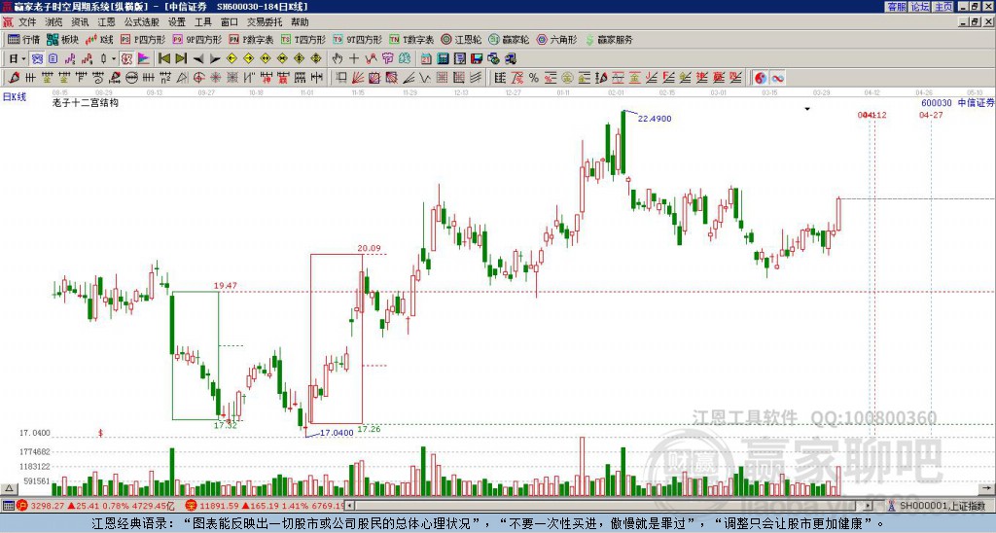The image size is (996, 533).
Task: Open the 公式选股 menu
Action: tap(142, 22)
